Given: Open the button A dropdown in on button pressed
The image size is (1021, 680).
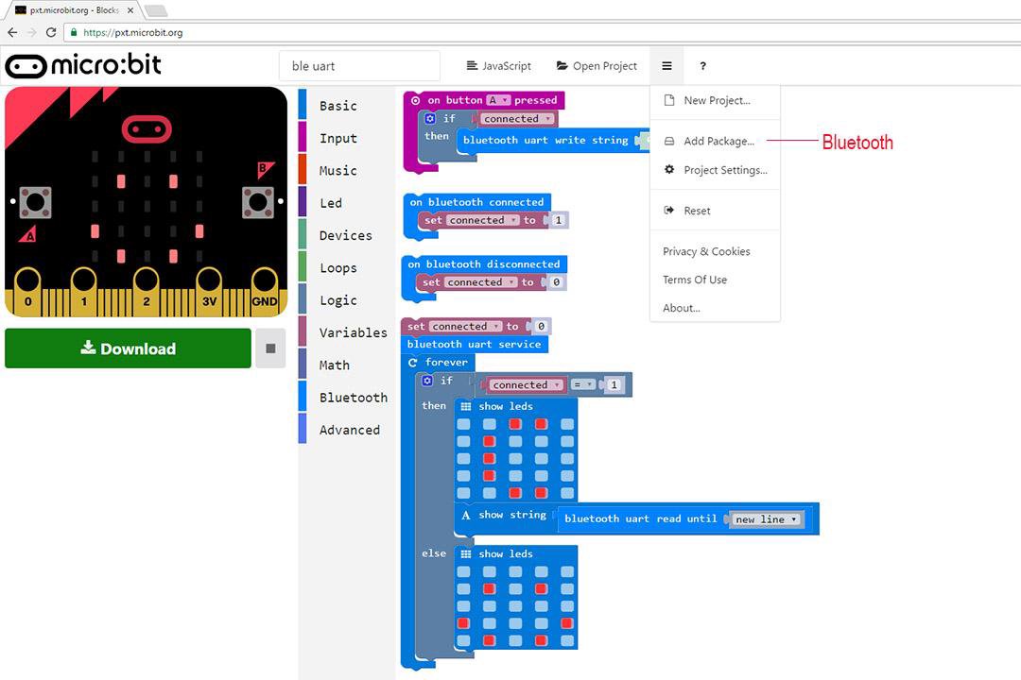Looking at the screenshot, I should [x=498, y=100].
